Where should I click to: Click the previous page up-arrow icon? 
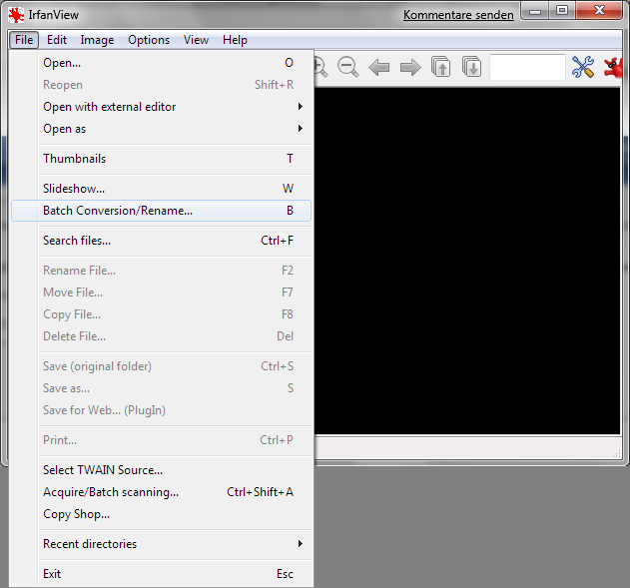440,67
